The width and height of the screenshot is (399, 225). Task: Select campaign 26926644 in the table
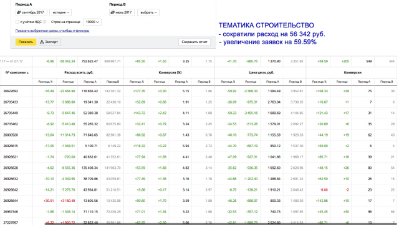(x=11, y=201)
